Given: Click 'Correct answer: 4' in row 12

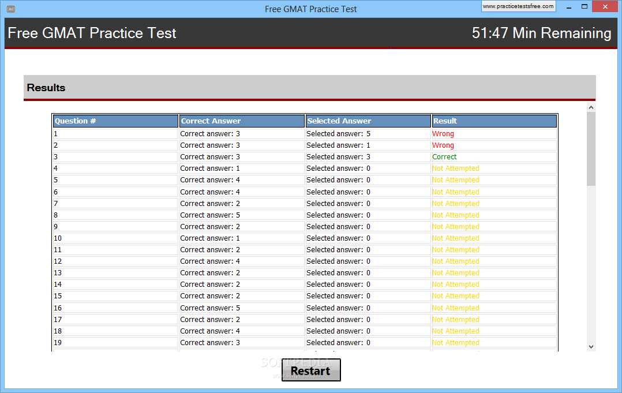Looking at the screenshot, I should coord(210,261).
